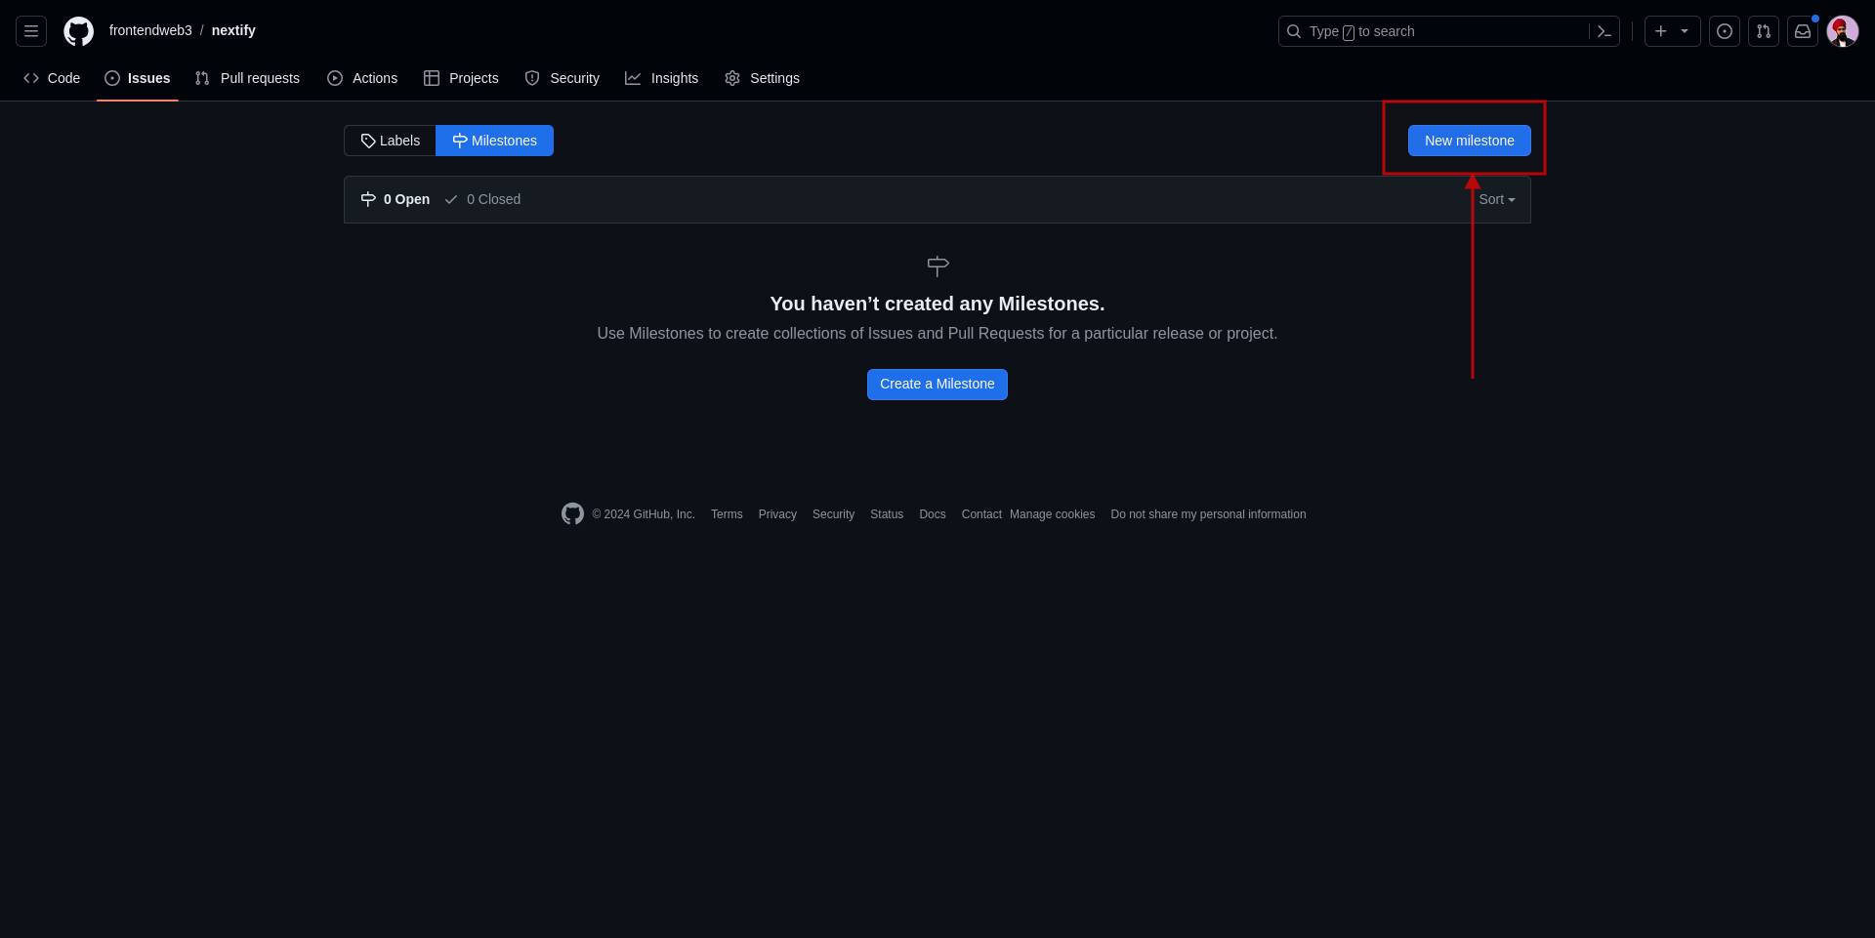The height and width of the screenshot is (938, 1875).
Task: Open the pull requests shortcut icon in header
Action: pyautogui.click(x=1764, y=31)
